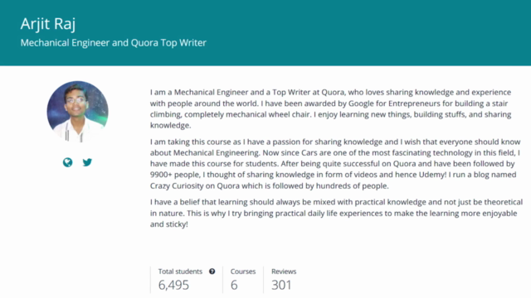Click the paragraph starting I am taking this course
This screenshot has height=298, width=531.
(x=335, y=164)
